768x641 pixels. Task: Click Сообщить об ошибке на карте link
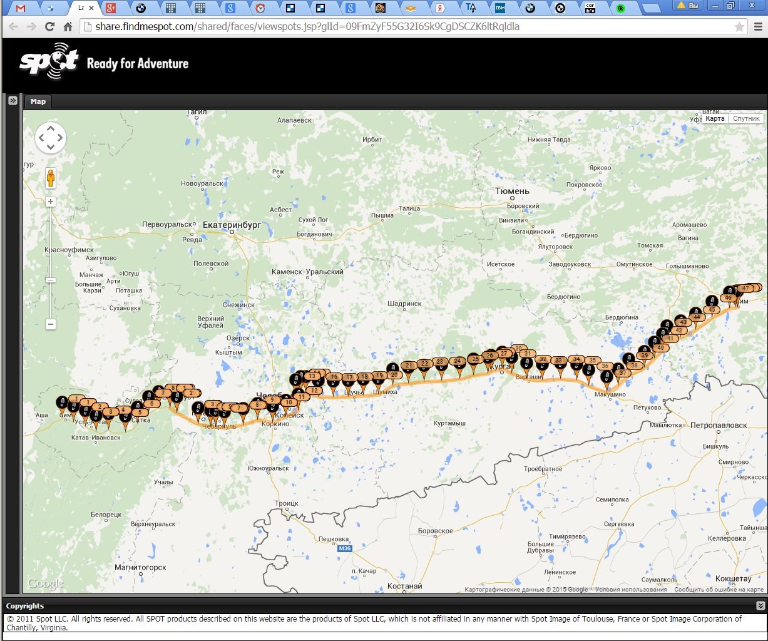coord(719,589)
